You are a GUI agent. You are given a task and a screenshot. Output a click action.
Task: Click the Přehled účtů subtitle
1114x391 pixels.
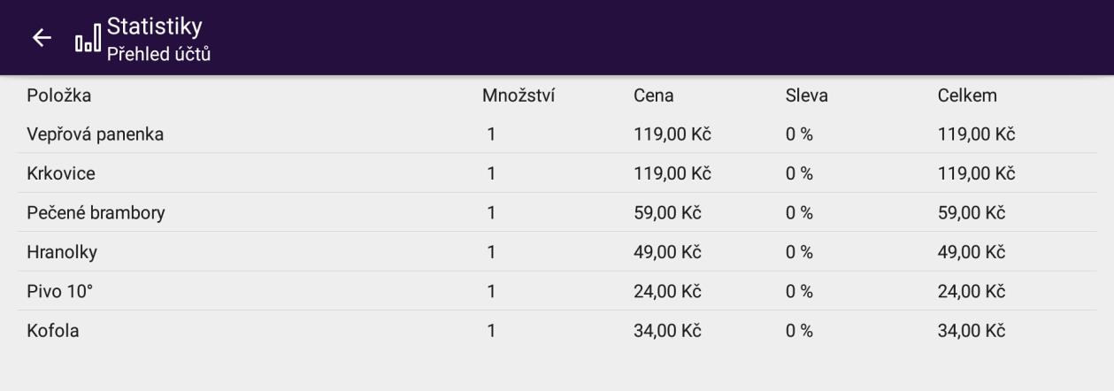[159, 54]
